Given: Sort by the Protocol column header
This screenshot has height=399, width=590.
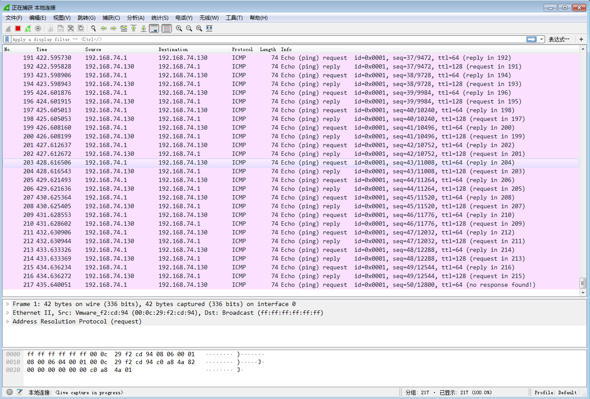Looking at the screenshot, I should (x=244, y=49).
